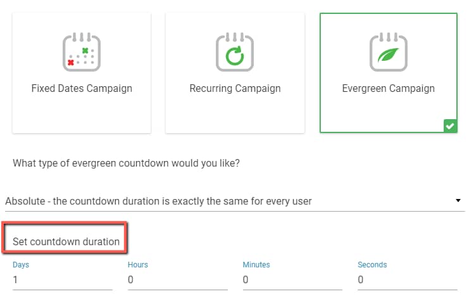
Task: Click the green checkmark badge on Evergreen card
Action: [x=449, y=126]
